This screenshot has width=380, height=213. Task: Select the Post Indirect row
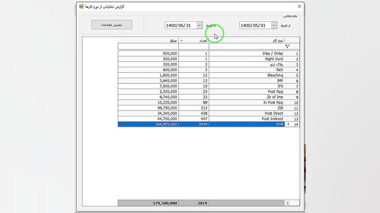click(209, 119)
